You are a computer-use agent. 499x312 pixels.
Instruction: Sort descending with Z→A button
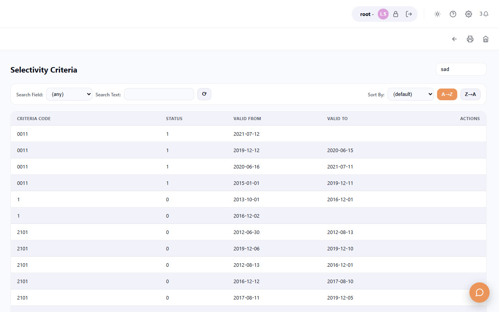pos(471,94)
